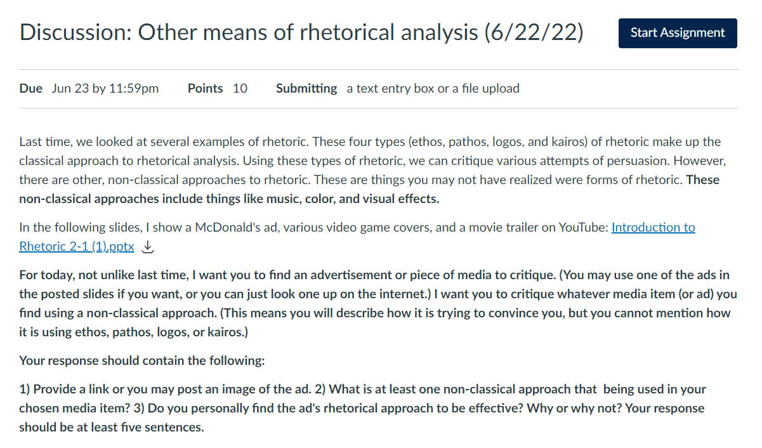Click the Discussion assignment title heading
The width and height of the screenshot is (762, 448).
tap(301, 32)
